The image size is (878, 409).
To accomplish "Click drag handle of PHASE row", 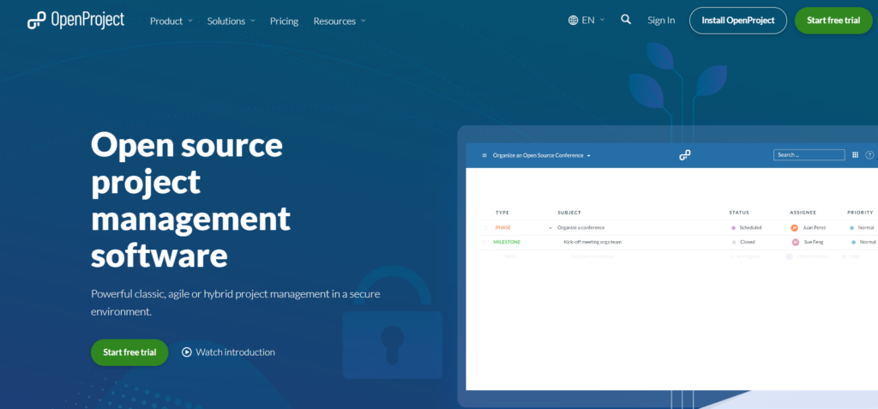I will pyautogui.click(x=485, y=228).
